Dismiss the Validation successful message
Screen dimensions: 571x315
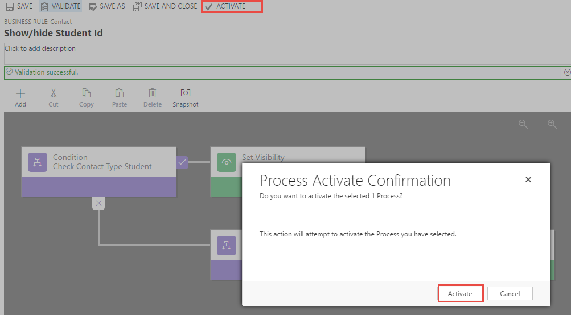pos(567,72)
